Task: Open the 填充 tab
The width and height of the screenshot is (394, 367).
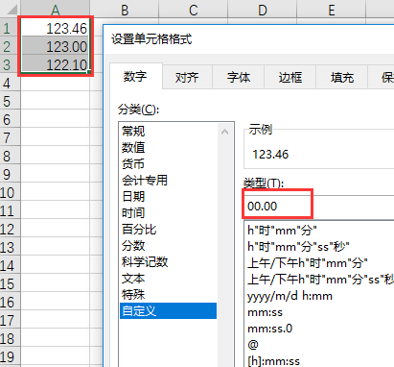Action: (x=342, y=78)
